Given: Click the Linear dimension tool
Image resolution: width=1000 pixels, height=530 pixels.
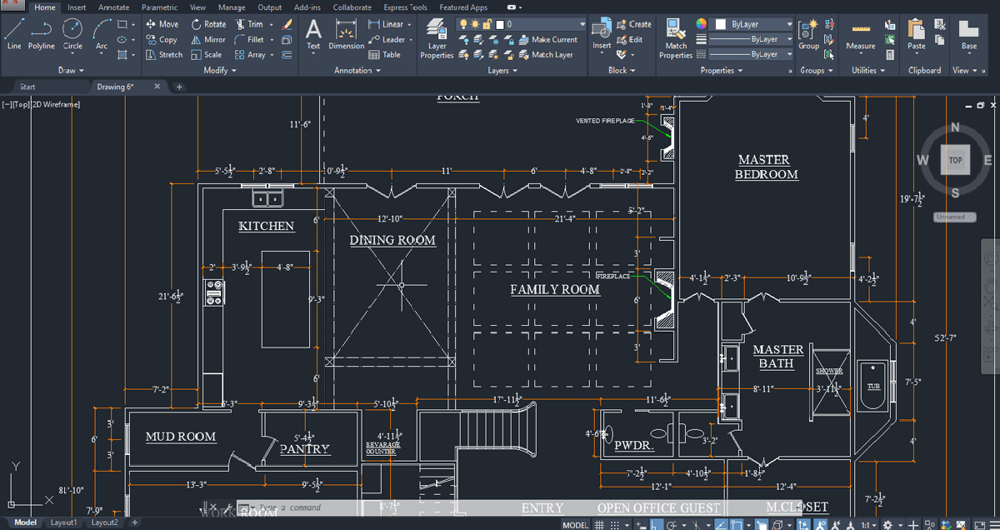Looking at the screenshot, I should [x=386, y=24].
